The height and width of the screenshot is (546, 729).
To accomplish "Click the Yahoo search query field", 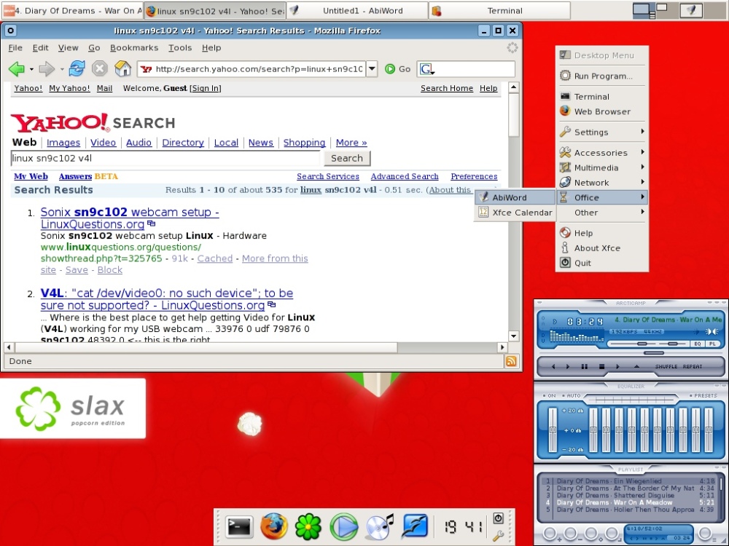I will (165, 158).
